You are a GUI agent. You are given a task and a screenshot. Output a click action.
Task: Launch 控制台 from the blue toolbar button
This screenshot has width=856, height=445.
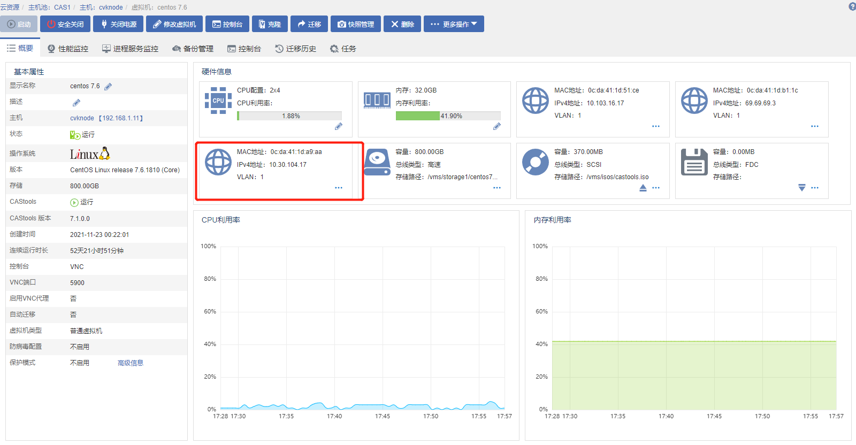point(227,24)
